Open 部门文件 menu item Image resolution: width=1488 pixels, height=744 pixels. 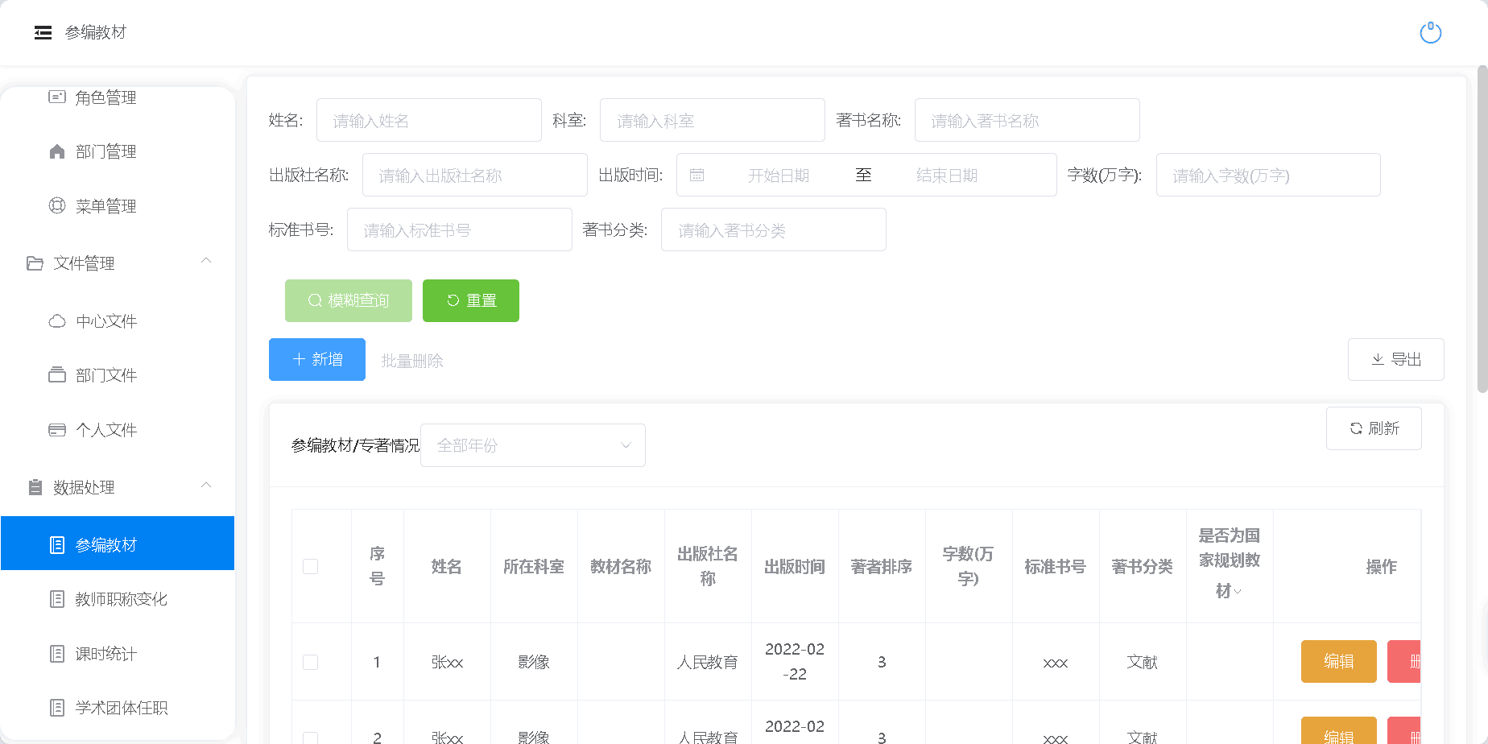tap(118, 375)
